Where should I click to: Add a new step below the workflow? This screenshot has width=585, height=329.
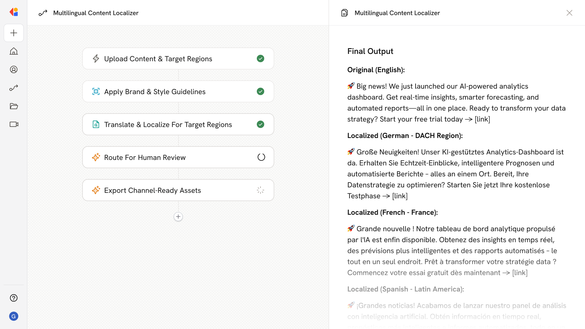[x=178, y=217]
